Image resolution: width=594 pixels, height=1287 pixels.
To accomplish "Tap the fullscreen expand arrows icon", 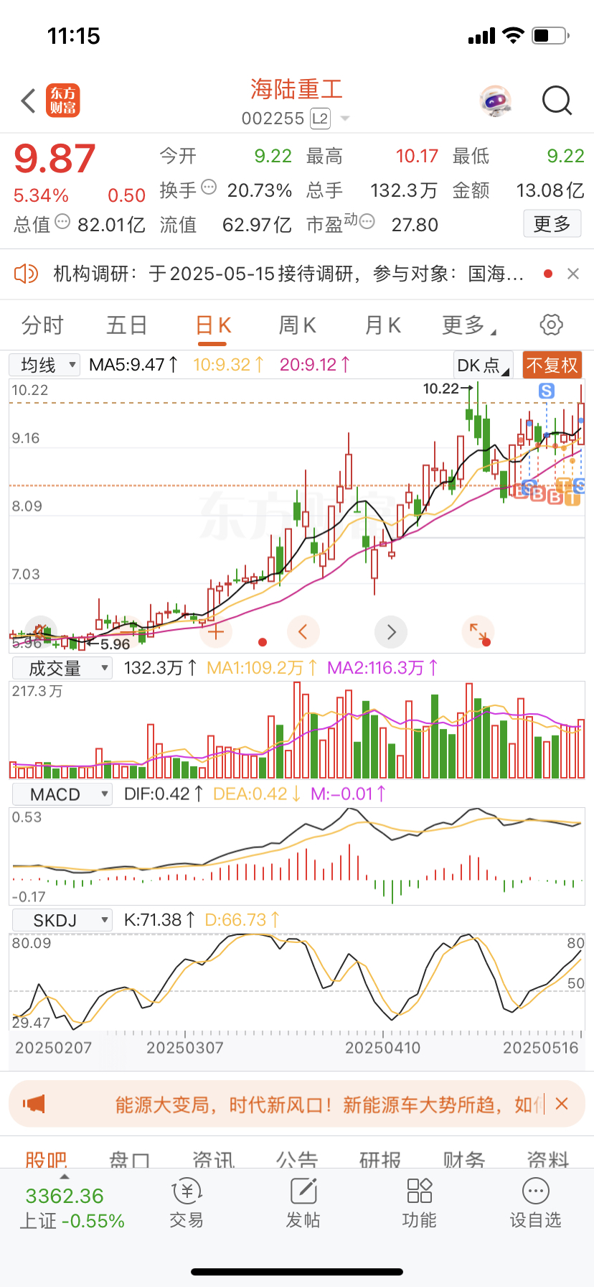I will (478, 632).
